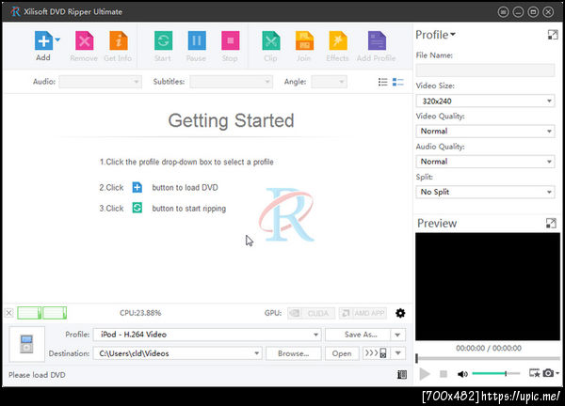
Task: Click the Start ripping toolbar icon
Action: coord(163,40)
